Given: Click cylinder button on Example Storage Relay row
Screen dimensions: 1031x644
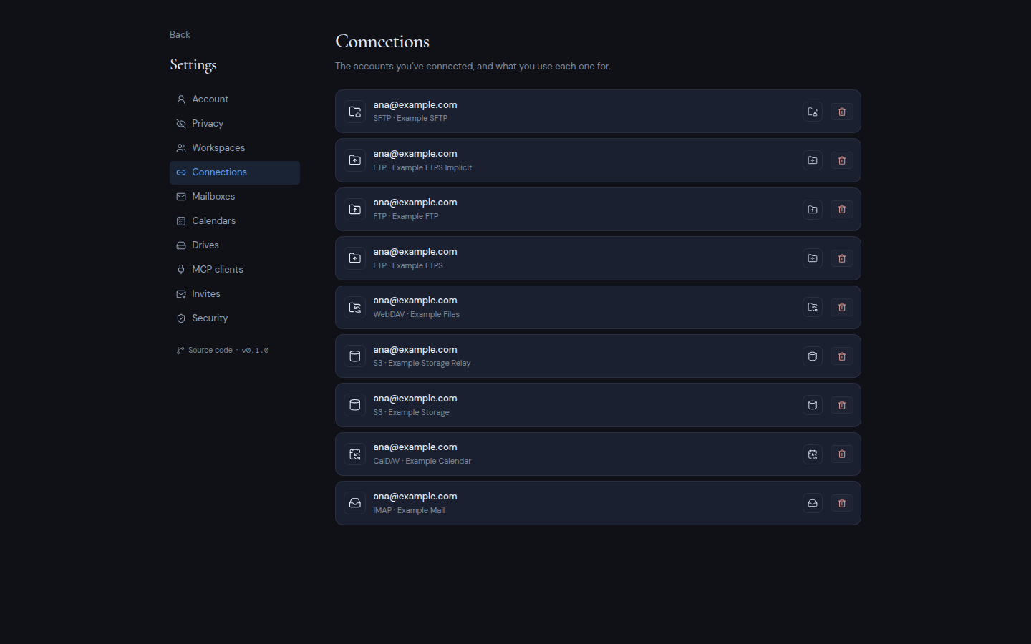Looking at the screenshot, I should (813, 356).
